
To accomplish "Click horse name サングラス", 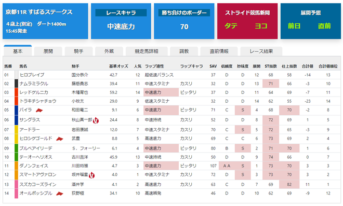I will click(30, 120).
